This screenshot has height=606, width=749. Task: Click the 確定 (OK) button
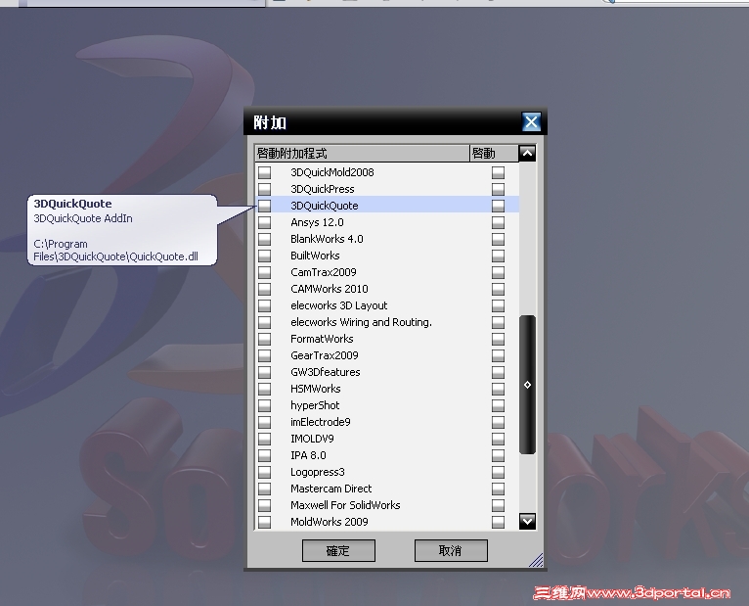[338, 550]
